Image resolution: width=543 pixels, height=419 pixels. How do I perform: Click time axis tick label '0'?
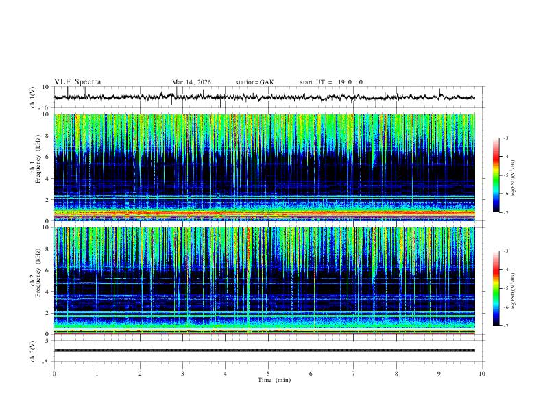tap(54, 374)
